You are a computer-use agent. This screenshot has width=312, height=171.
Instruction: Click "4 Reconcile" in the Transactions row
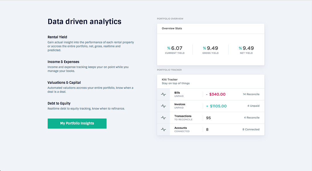click(252, 117)
